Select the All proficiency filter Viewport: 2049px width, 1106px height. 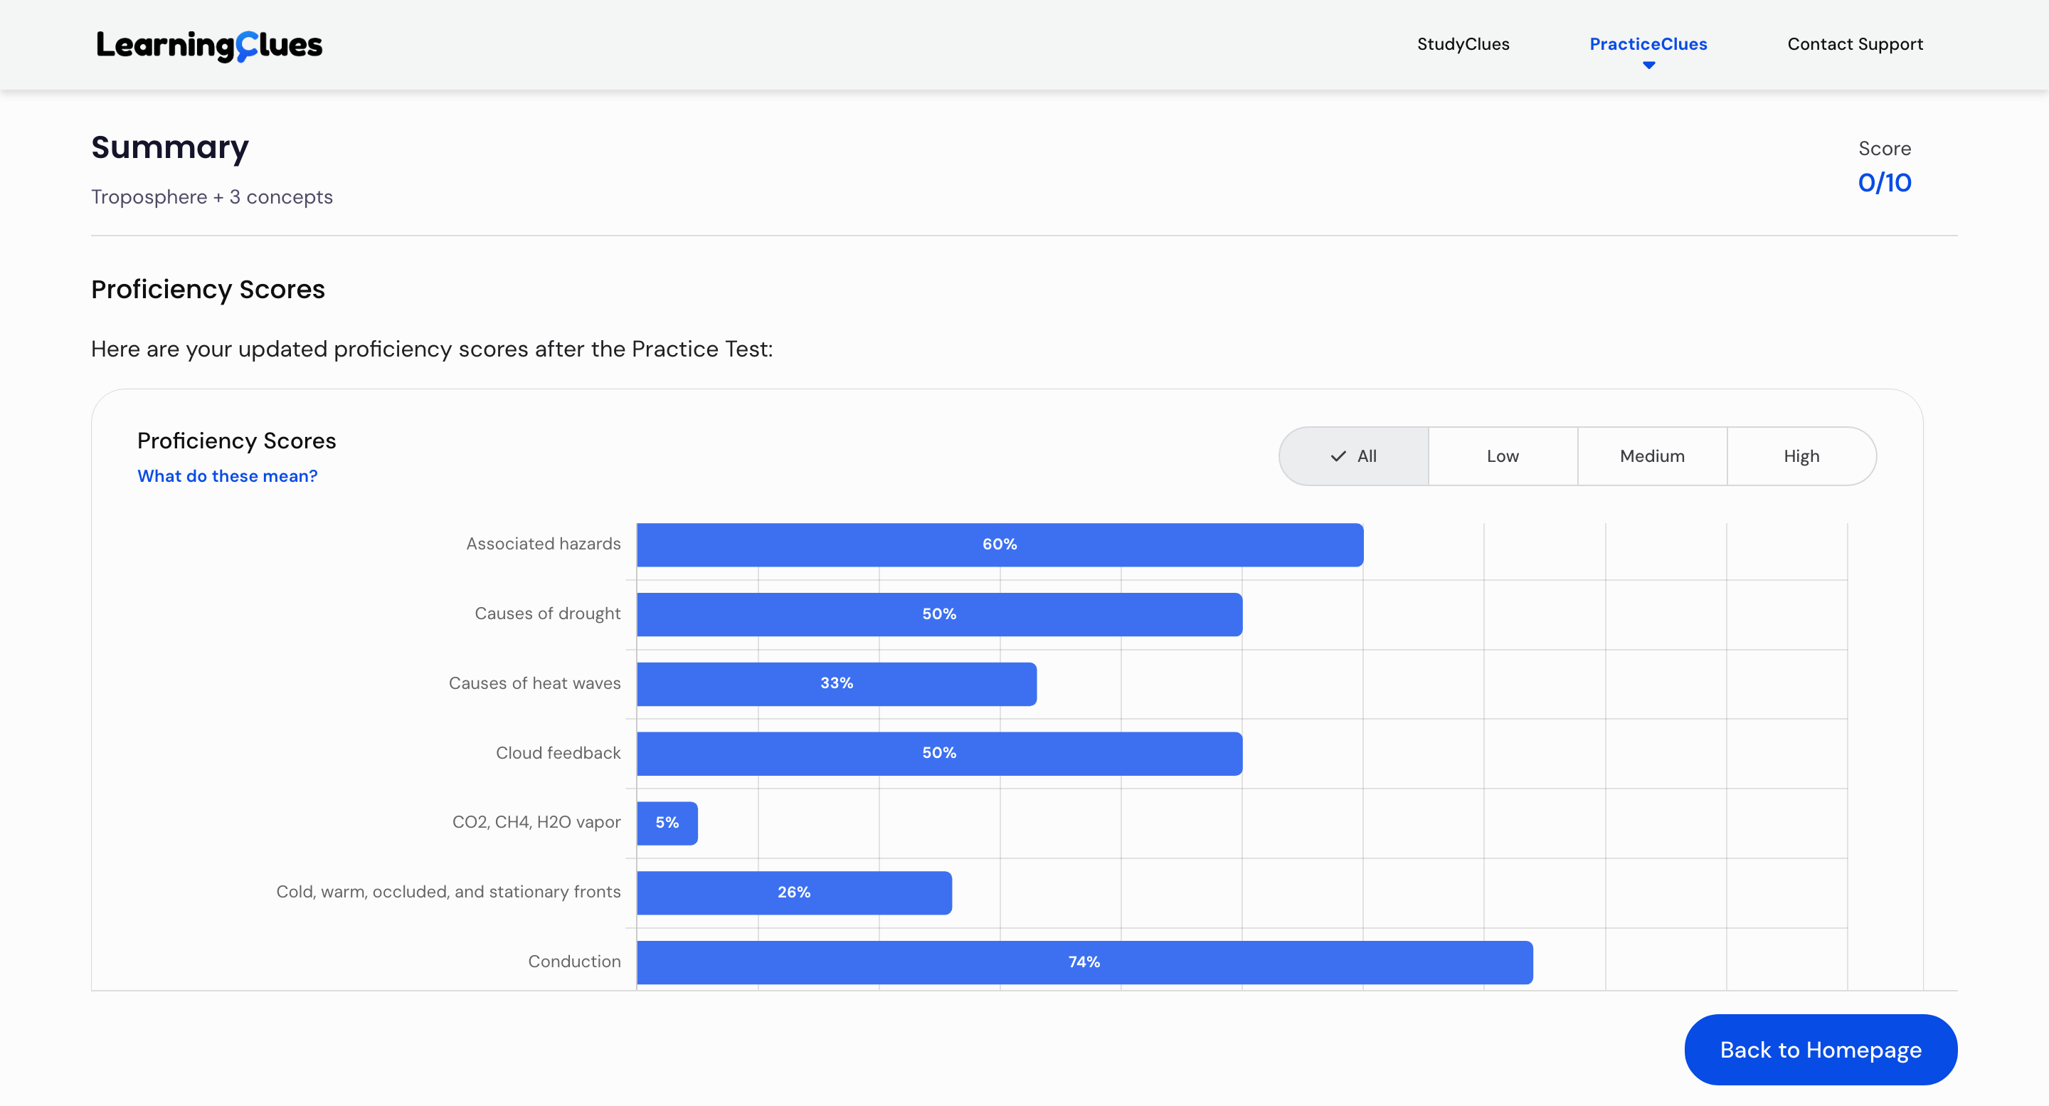[1354, 456]
